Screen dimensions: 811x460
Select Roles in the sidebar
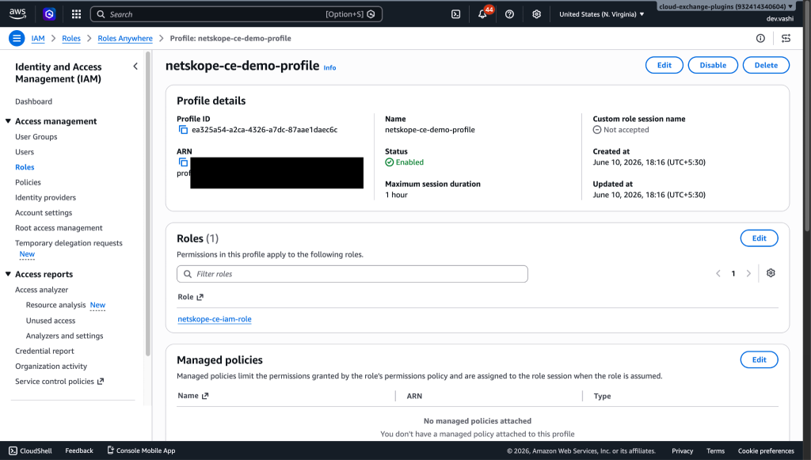pos(25,167)
